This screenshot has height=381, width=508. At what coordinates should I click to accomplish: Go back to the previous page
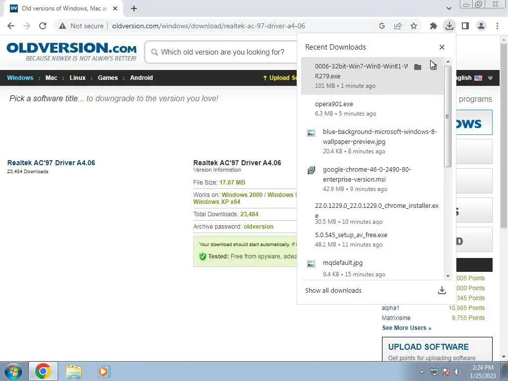point(11,26)
